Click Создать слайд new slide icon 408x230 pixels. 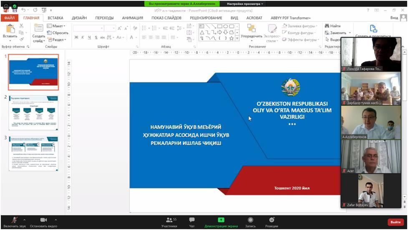coord(38,29)
